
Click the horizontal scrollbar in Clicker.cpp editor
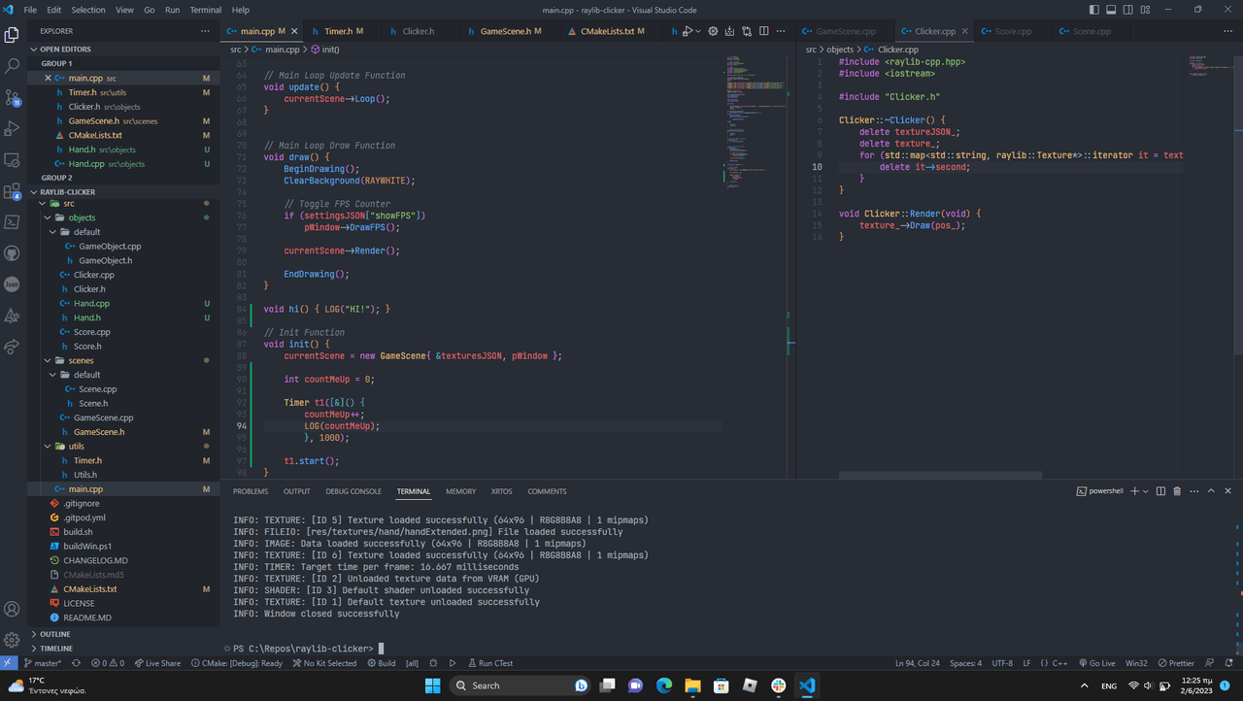939,476
